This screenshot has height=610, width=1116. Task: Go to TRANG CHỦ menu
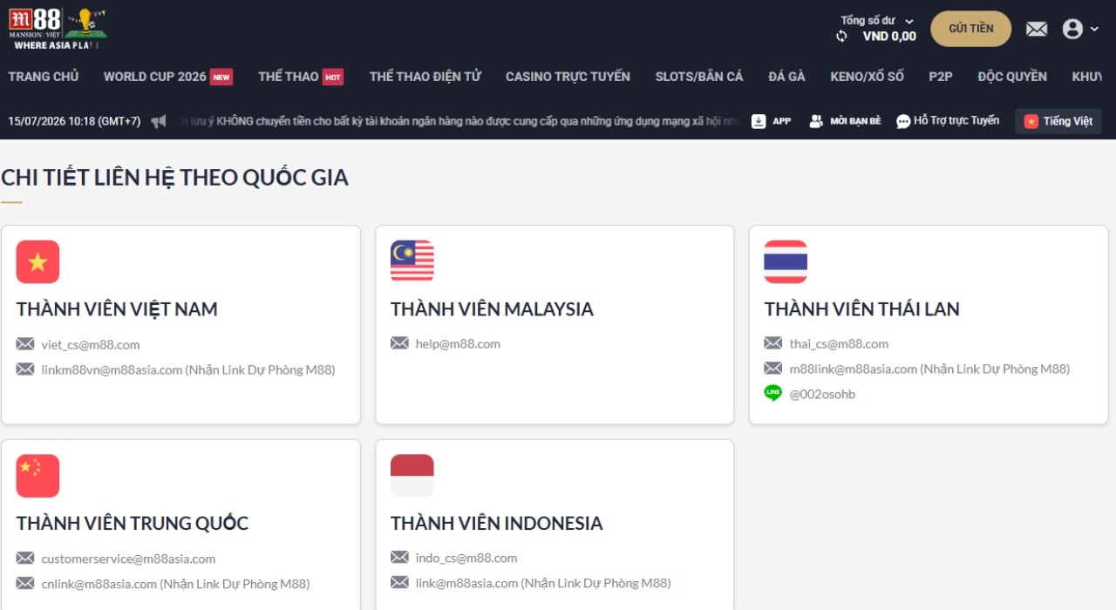tap(44, 77)
